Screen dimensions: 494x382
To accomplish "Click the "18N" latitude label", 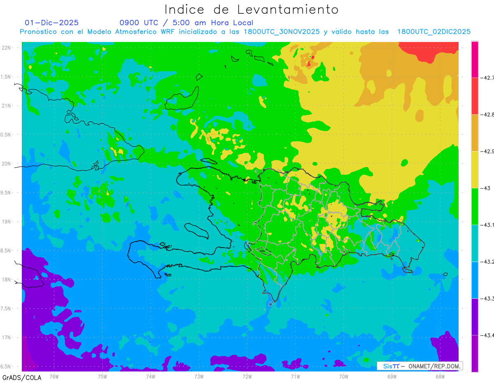I will (x=6, y=279).
